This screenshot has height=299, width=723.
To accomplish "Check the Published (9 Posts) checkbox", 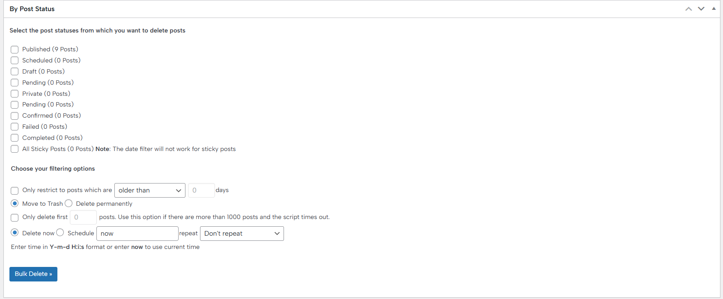I will pos(15,50).
